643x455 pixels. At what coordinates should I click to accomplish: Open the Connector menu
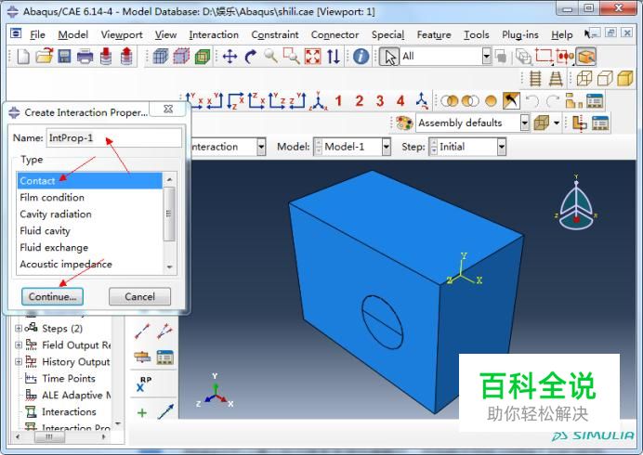(x=335, y=35)
